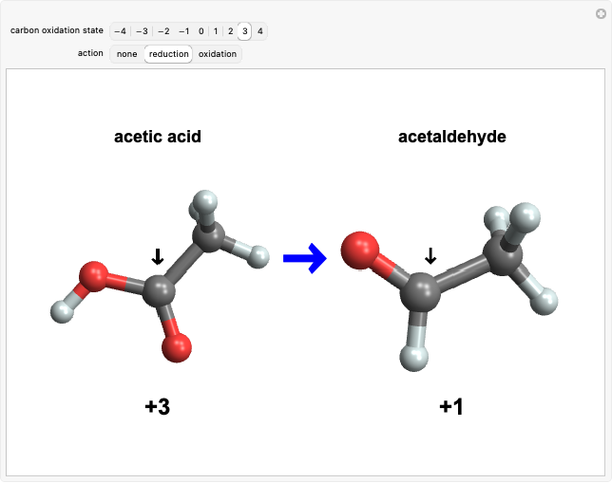Select carbon oxidation state 0
This screenshot has width=612, height=483.
[x=201, y=31]
